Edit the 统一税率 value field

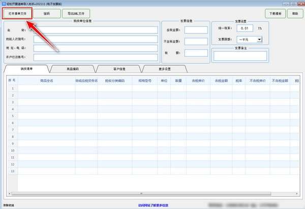246,28
